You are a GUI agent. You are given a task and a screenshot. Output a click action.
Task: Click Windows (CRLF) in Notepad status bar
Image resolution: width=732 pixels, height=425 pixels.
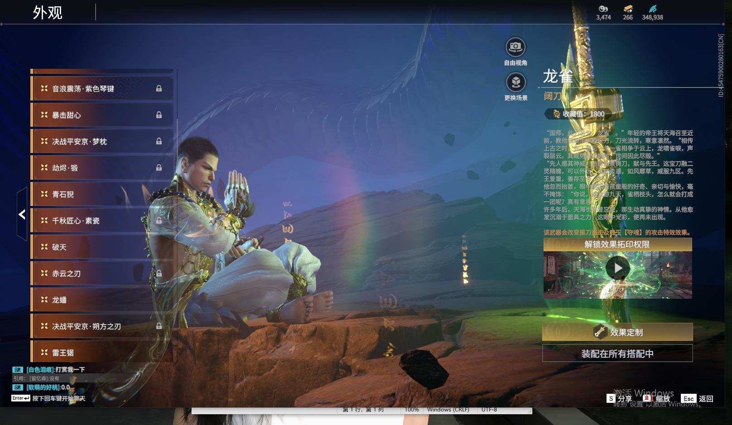coord(448,410)
